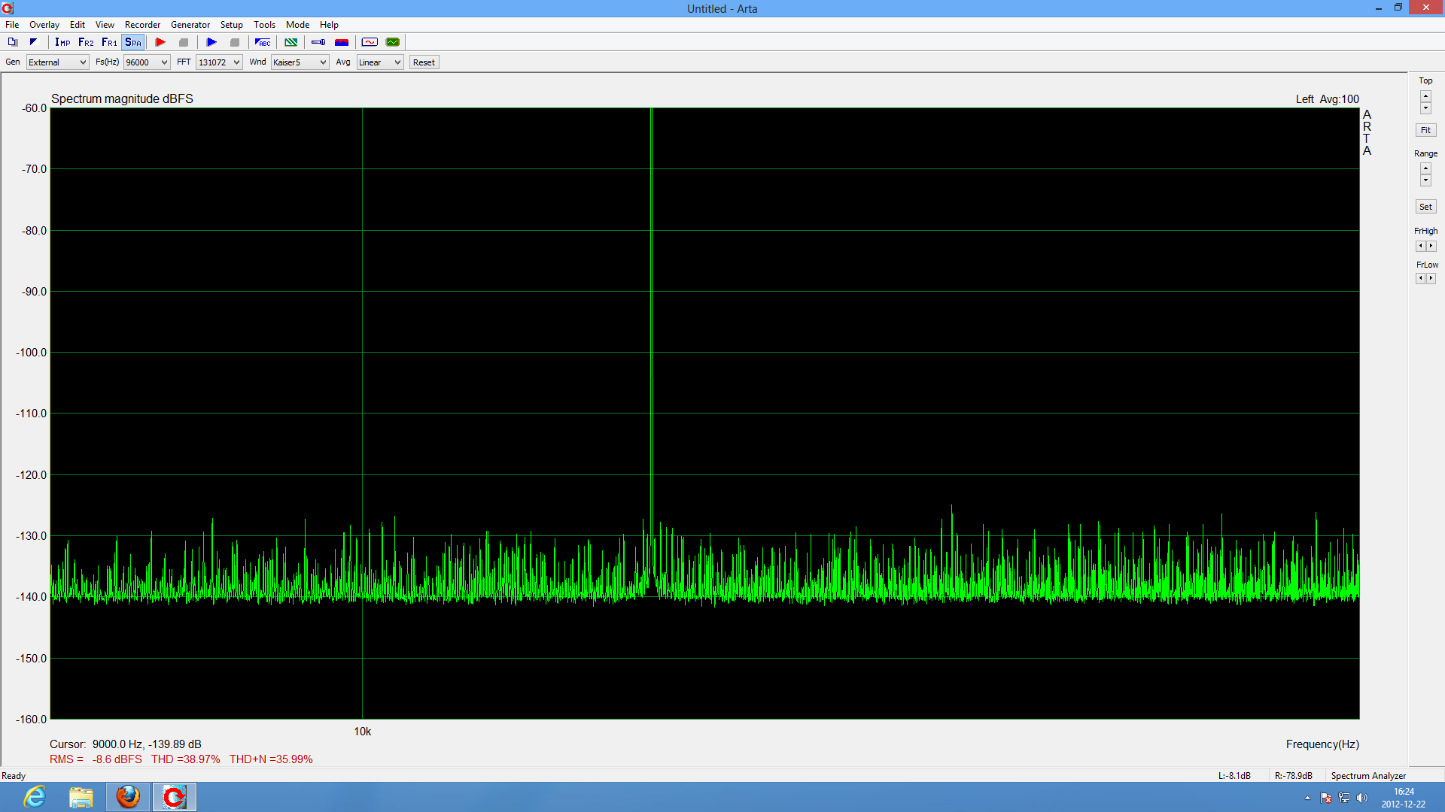Click FrHigh right arrow

(x=1431, y=246)
